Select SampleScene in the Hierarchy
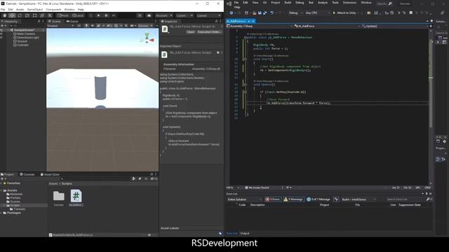The image size is (449, 252). tap(24, 30)
